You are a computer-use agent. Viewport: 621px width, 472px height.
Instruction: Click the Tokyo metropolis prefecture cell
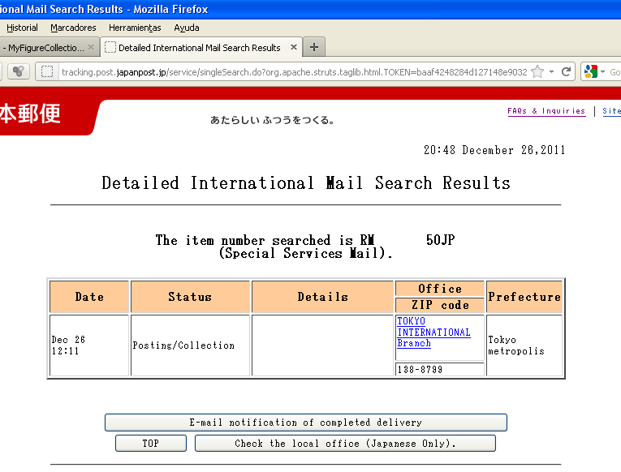coord(524,345)
